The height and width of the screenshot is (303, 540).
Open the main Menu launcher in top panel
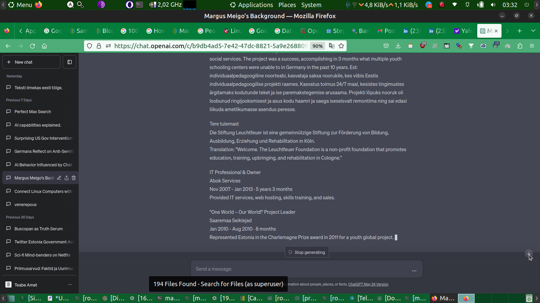point(20,5)
